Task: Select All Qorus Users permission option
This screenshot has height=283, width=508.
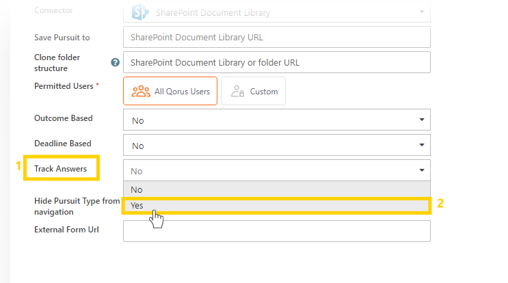Action: click(x=170, y=91)
